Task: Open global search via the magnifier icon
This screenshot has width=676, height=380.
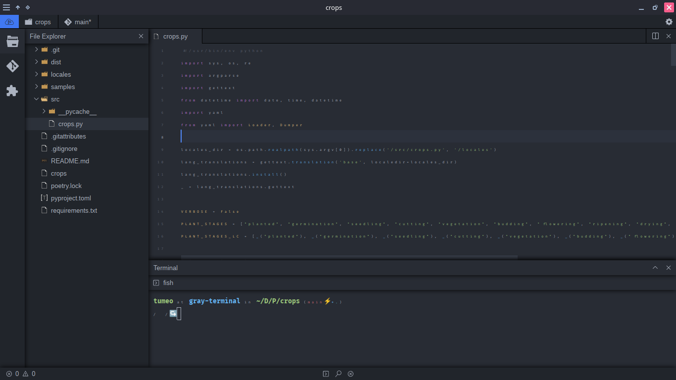Action: point(338,374)
